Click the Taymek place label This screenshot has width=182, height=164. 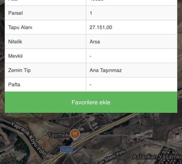point(58,135)
